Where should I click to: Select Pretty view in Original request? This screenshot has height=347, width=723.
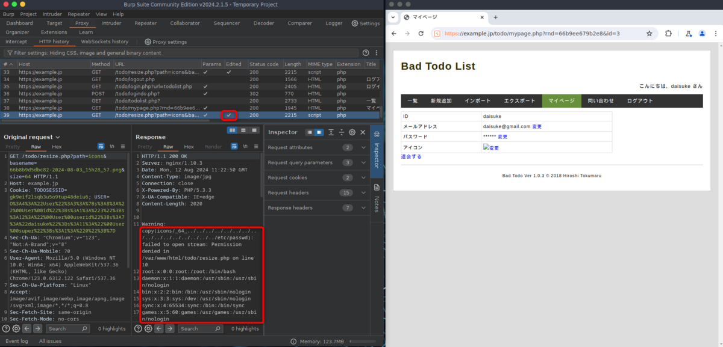point(13,147)
